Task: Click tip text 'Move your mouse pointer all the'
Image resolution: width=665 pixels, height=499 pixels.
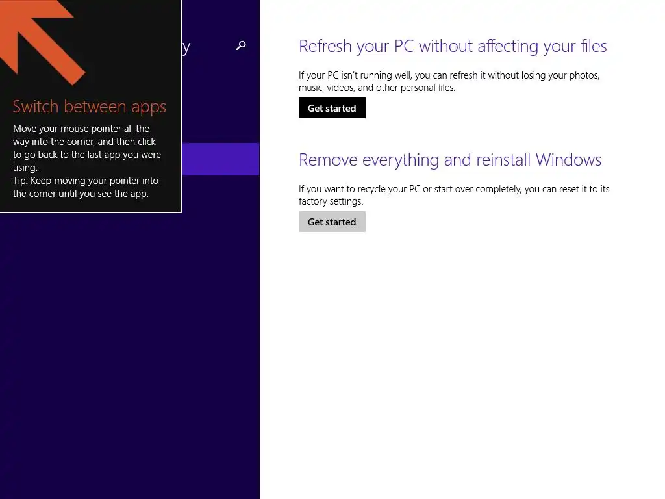Action: click(x=81, y=129)
